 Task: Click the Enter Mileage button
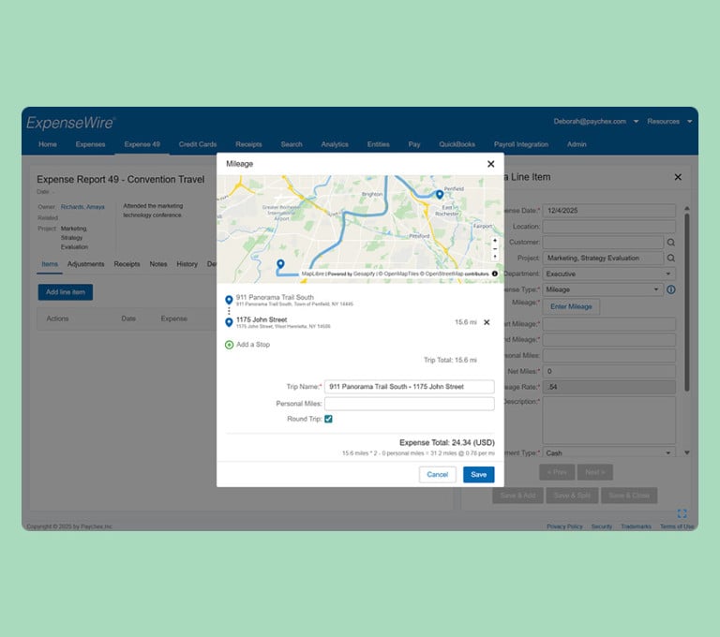[571, 306]
